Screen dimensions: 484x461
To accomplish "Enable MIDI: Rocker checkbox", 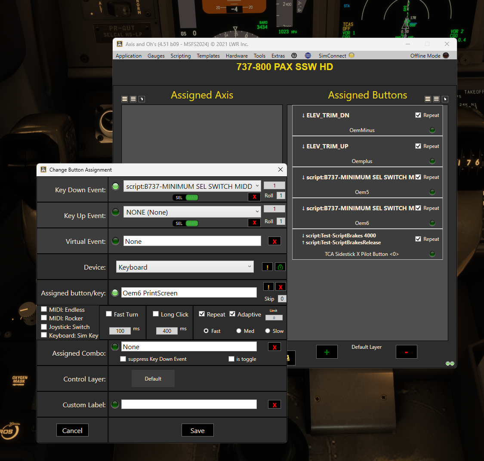I will (x=44, y=318).
